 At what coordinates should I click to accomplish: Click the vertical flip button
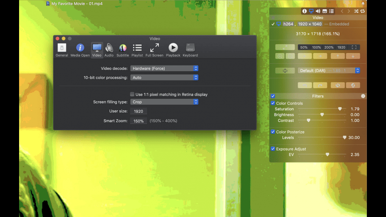click(353, 85)
